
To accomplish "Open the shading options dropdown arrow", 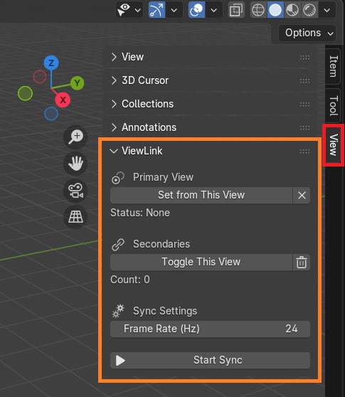I will pos(327,10).
